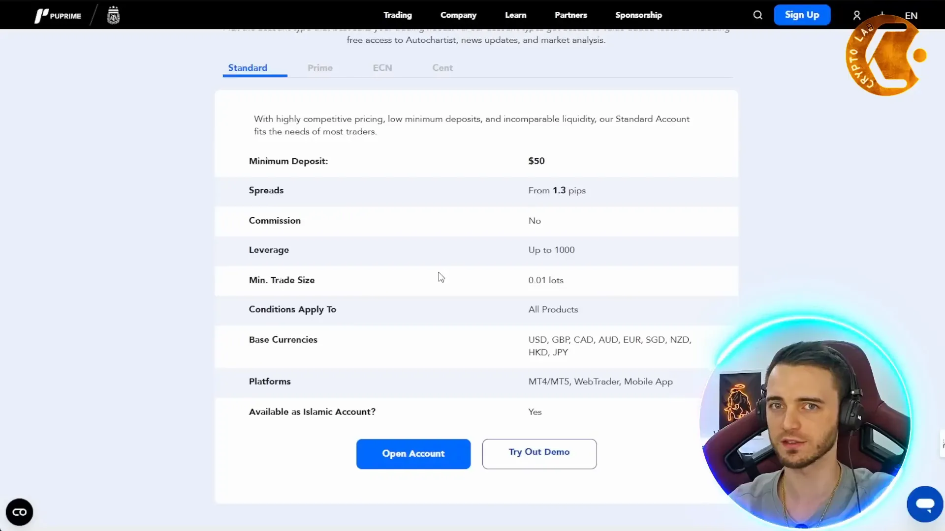
Task: Open the Sponsorship menu
Action: [638, 15]
